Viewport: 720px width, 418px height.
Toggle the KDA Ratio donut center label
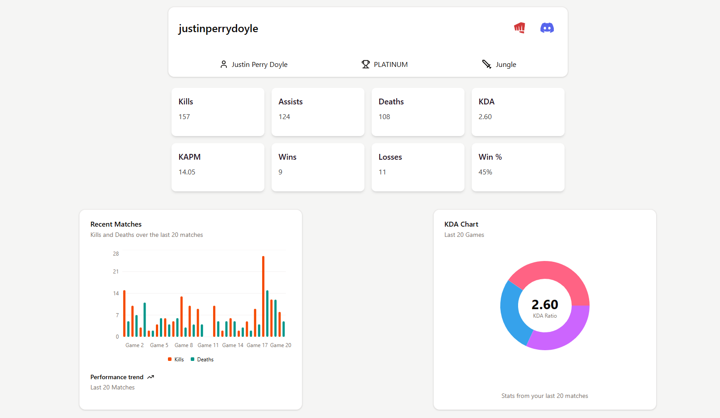pos(544,305)
